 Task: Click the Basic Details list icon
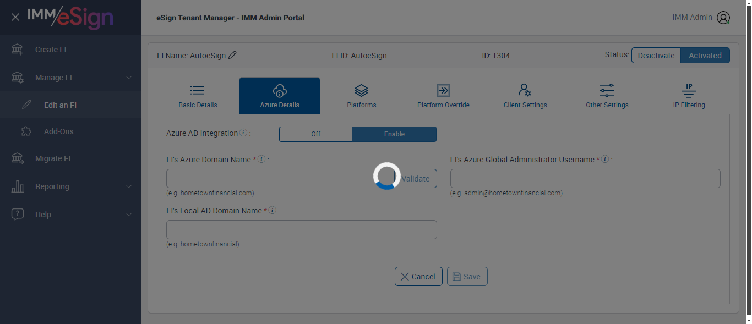198,90
